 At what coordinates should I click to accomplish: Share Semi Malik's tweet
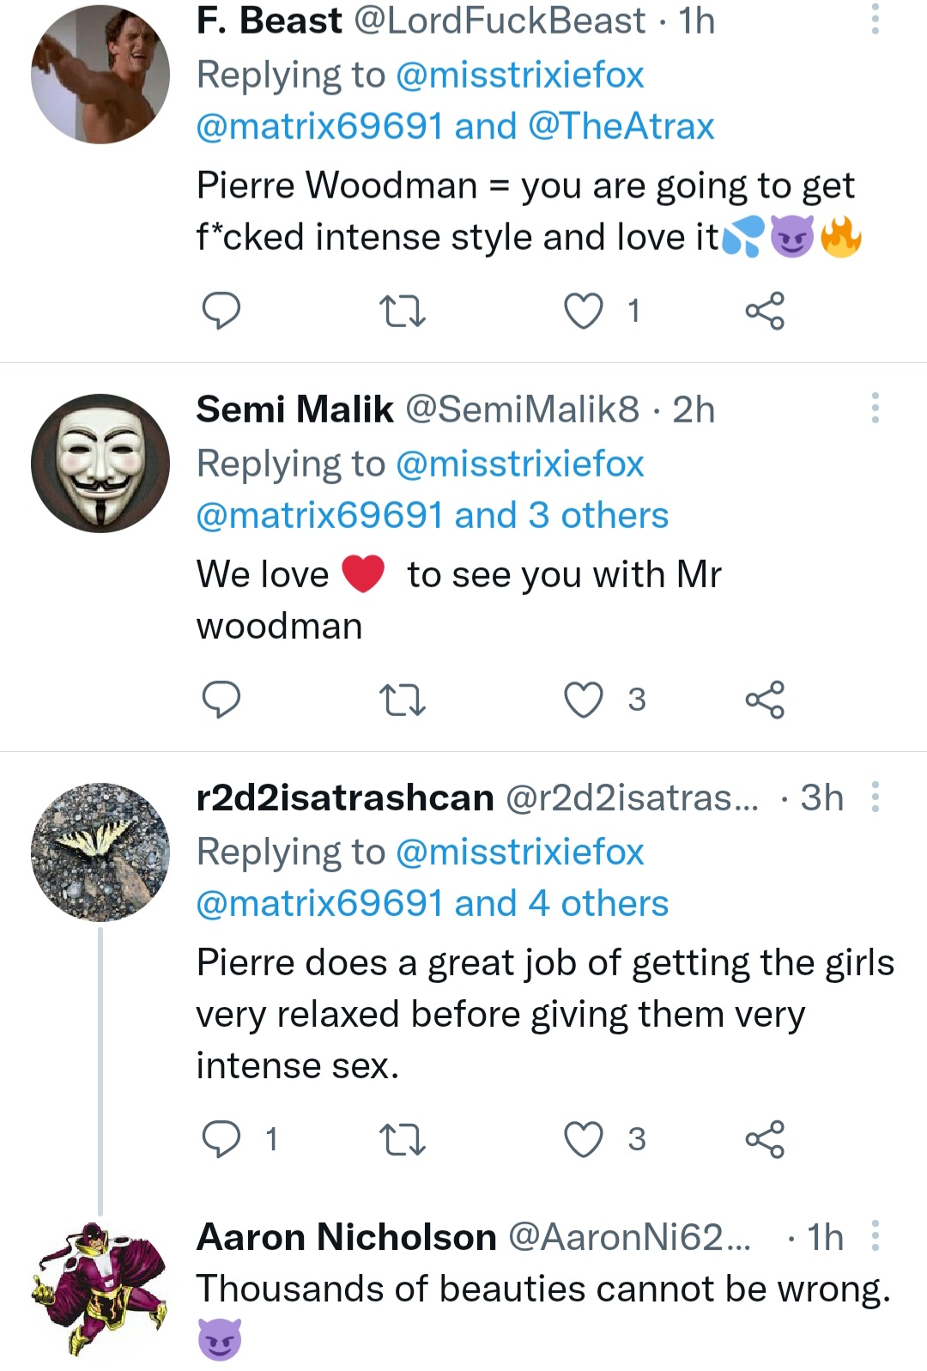[765, 700]
